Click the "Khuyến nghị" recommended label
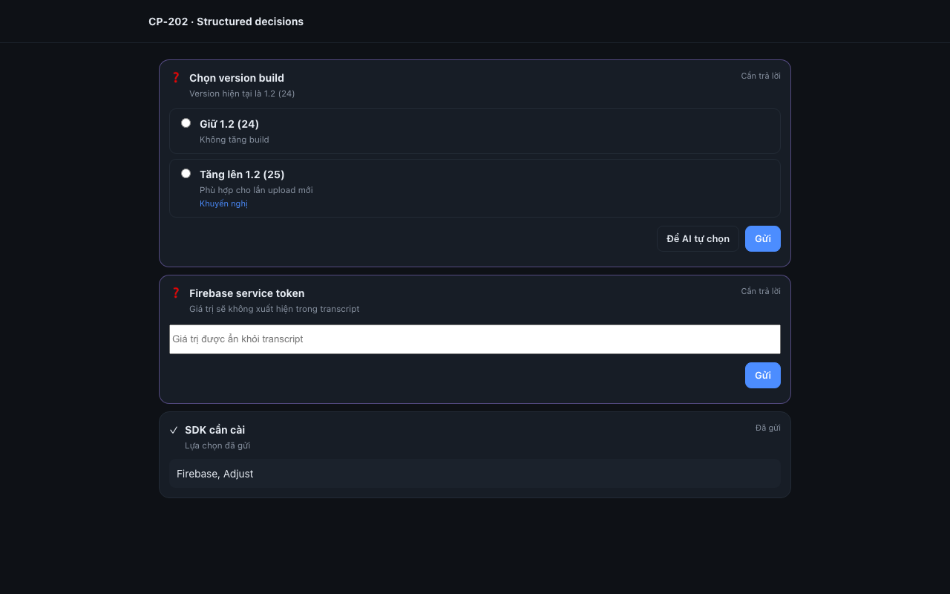This screenshot has height=594, width=950. (223, 203)
